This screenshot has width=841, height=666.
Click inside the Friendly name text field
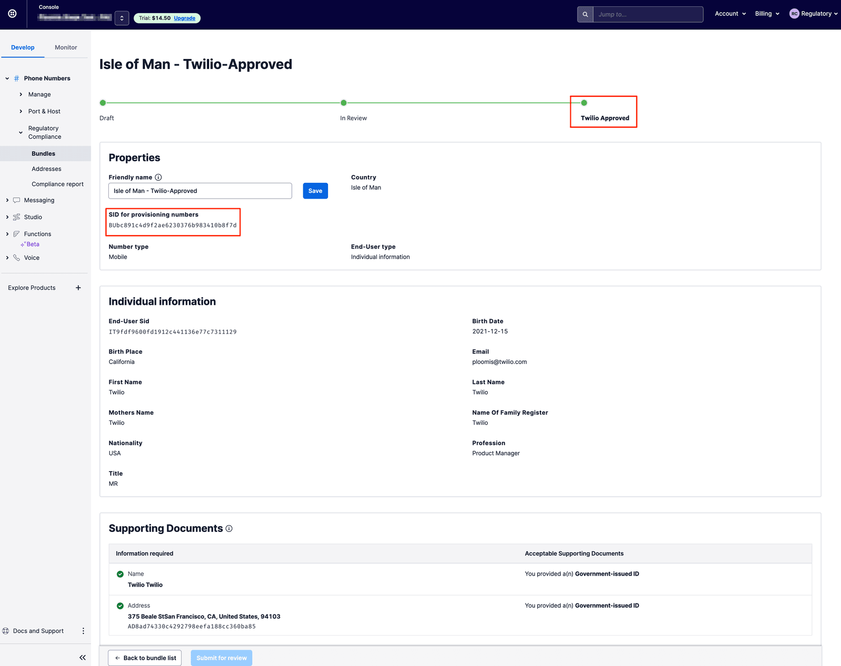pos(200,191)
